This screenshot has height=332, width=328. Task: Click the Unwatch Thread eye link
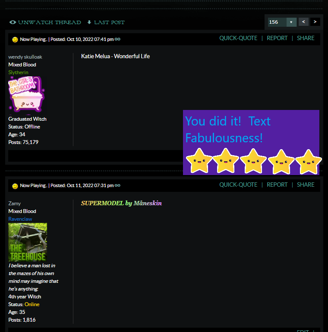[x=45, y=22]
